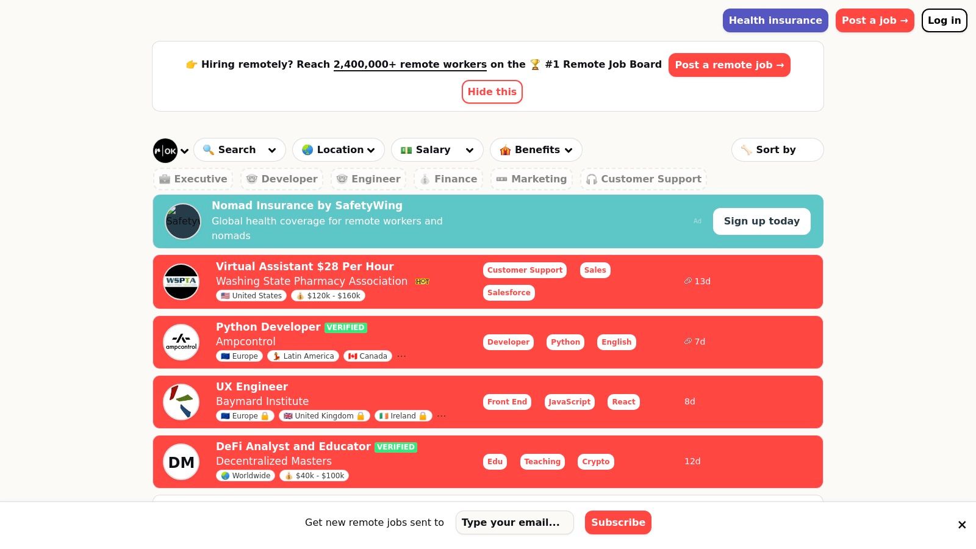The height and width of the screenshot is (549, 976).
Task: Click the $40k - $100k salary tag
Action: [x=314, y=476]
